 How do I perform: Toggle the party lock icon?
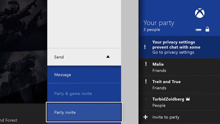[x=207, y=29]
